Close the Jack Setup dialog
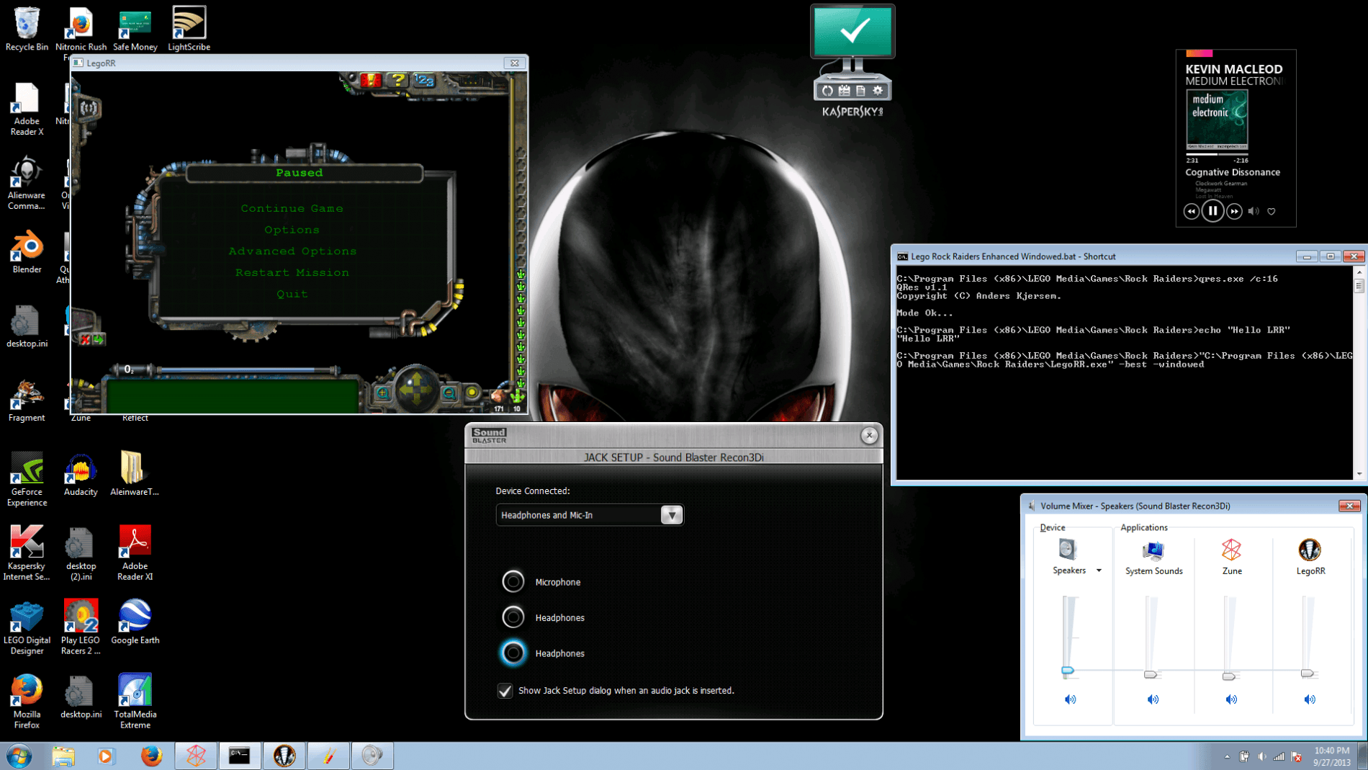This screenshot has height=770, width=1368. 869,435
